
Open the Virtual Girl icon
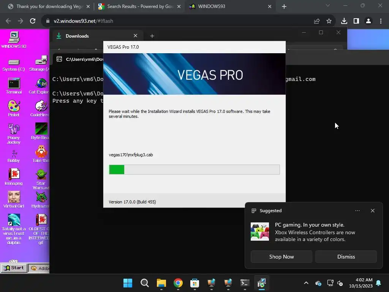pos(14,200)
